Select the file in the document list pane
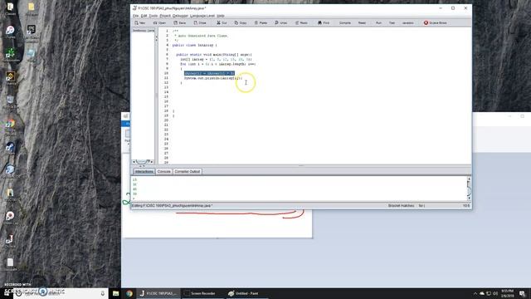 coord(144,31)
